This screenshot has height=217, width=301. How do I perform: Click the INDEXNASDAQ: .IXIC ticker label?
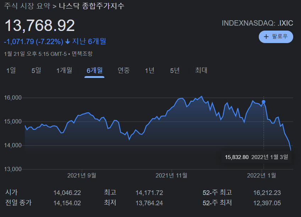click(257, 23)
